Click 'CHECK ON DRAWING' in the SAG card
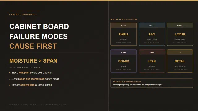 [152, 43]
